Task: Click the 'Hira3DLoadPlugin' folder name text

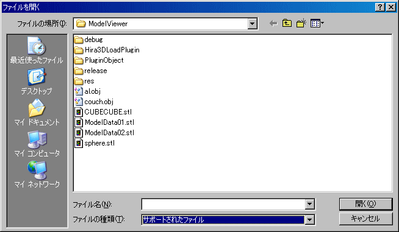Action: 112,50
